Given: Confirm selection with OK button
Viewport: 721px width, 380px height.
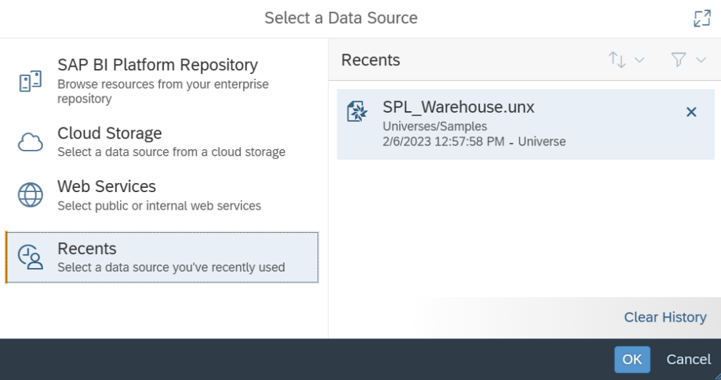Looking at the screenshot, I should (x=632, y=360).
